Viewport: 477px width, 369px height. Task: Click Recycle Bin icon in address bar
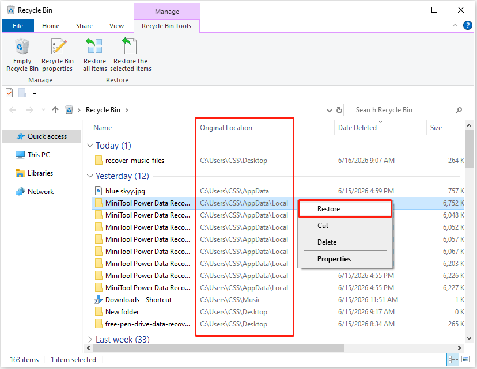click(69, 110)
